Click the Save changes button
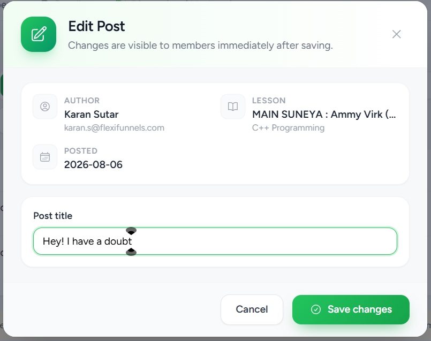This screenshot has width=431, height=341. 351,309
